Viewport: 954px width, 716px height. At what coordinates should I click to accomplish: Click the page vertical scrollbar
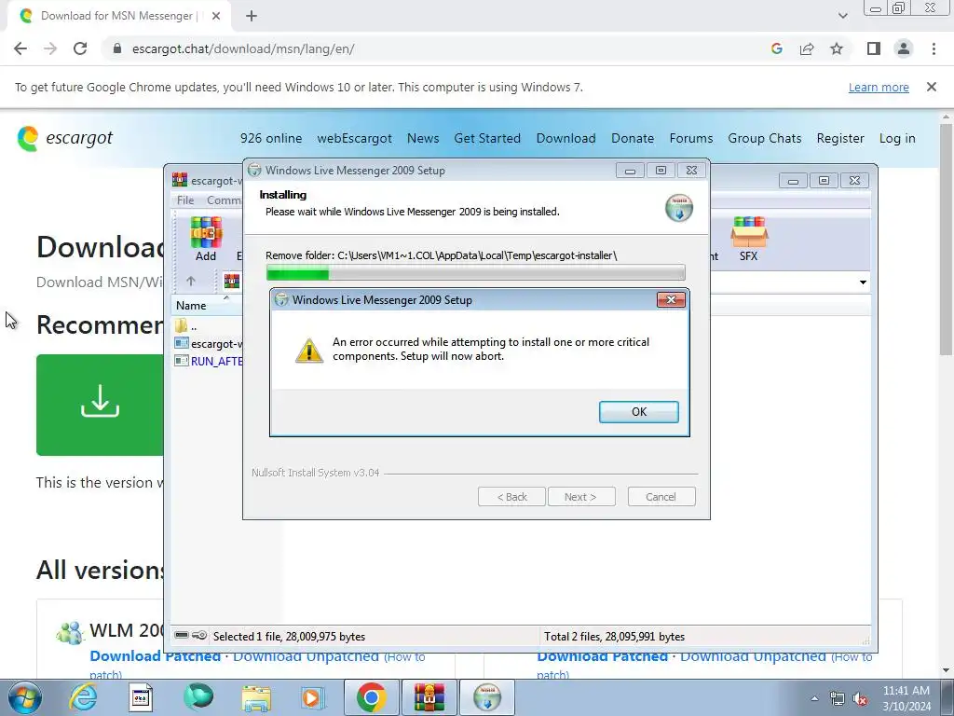pyautogui.click(x=947, y=239)
